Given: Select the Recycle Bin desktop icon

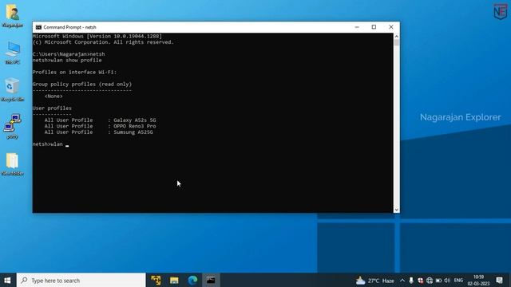Looking at the screenshot, I should [x=13, y=89].
